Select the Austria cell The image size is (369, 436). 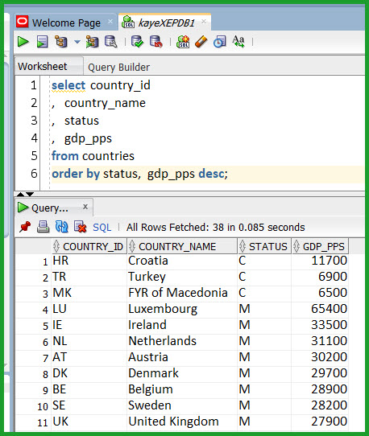click(182, 357)
